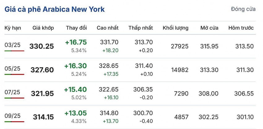Select the 'Kỳ hạn' column header
The width and height of the screenshot is (263, 129).
(13, 28)
